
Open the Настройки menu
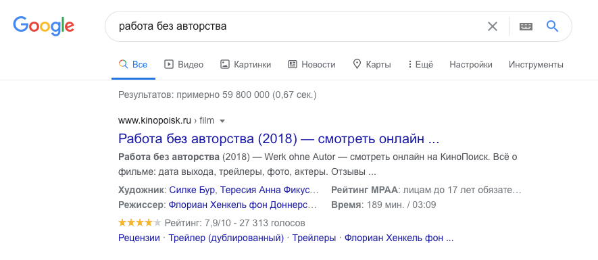coord(470,64)
